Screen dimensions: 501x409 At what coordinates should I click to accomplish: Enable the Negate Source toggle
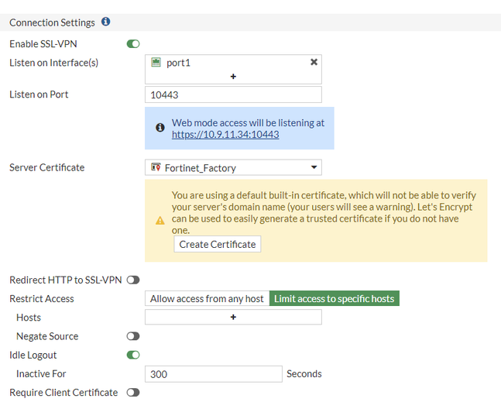tap(133, 336)
